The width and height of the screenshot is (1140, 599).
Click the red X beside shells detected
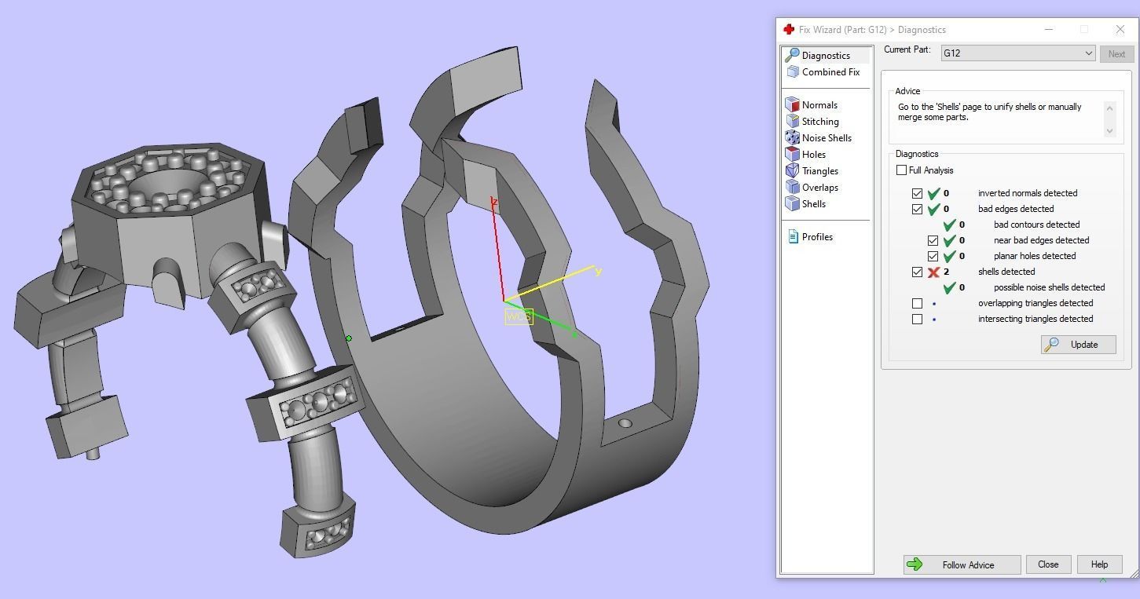pyautogui.click(x=933, y=272)
